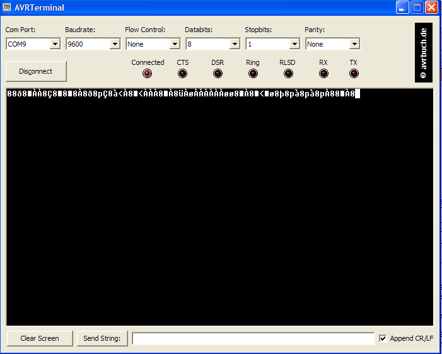Toggle the Append CR/LF checkbox

click(383, 338)
